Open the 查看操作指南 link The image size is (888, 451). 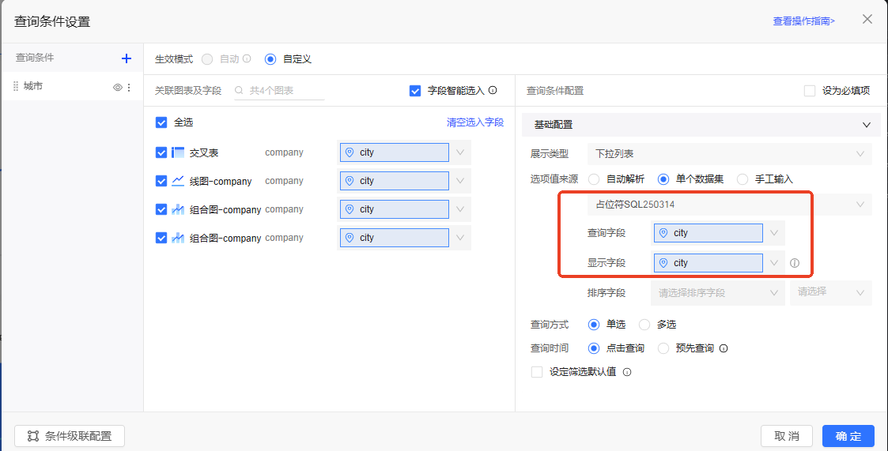tap(803, 21)
